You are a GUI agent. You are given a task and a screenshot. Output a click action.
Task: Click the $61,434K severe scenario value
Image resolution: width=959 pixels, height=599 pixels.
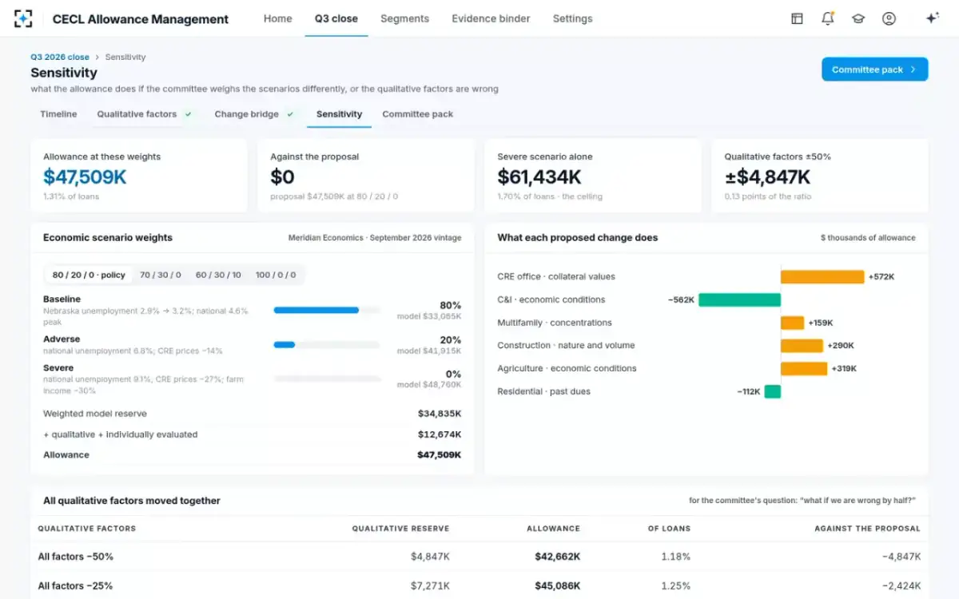(539, 177)
